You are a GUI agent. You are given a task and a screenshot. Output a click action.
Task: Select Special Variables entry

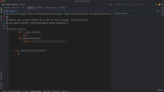click(x=120, y=14)
